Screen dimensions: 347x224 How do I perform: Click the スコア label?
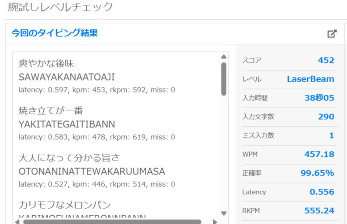252,60
